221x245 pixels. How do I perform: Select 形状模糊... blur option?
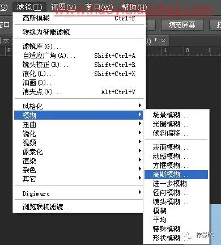coord(176,238)
